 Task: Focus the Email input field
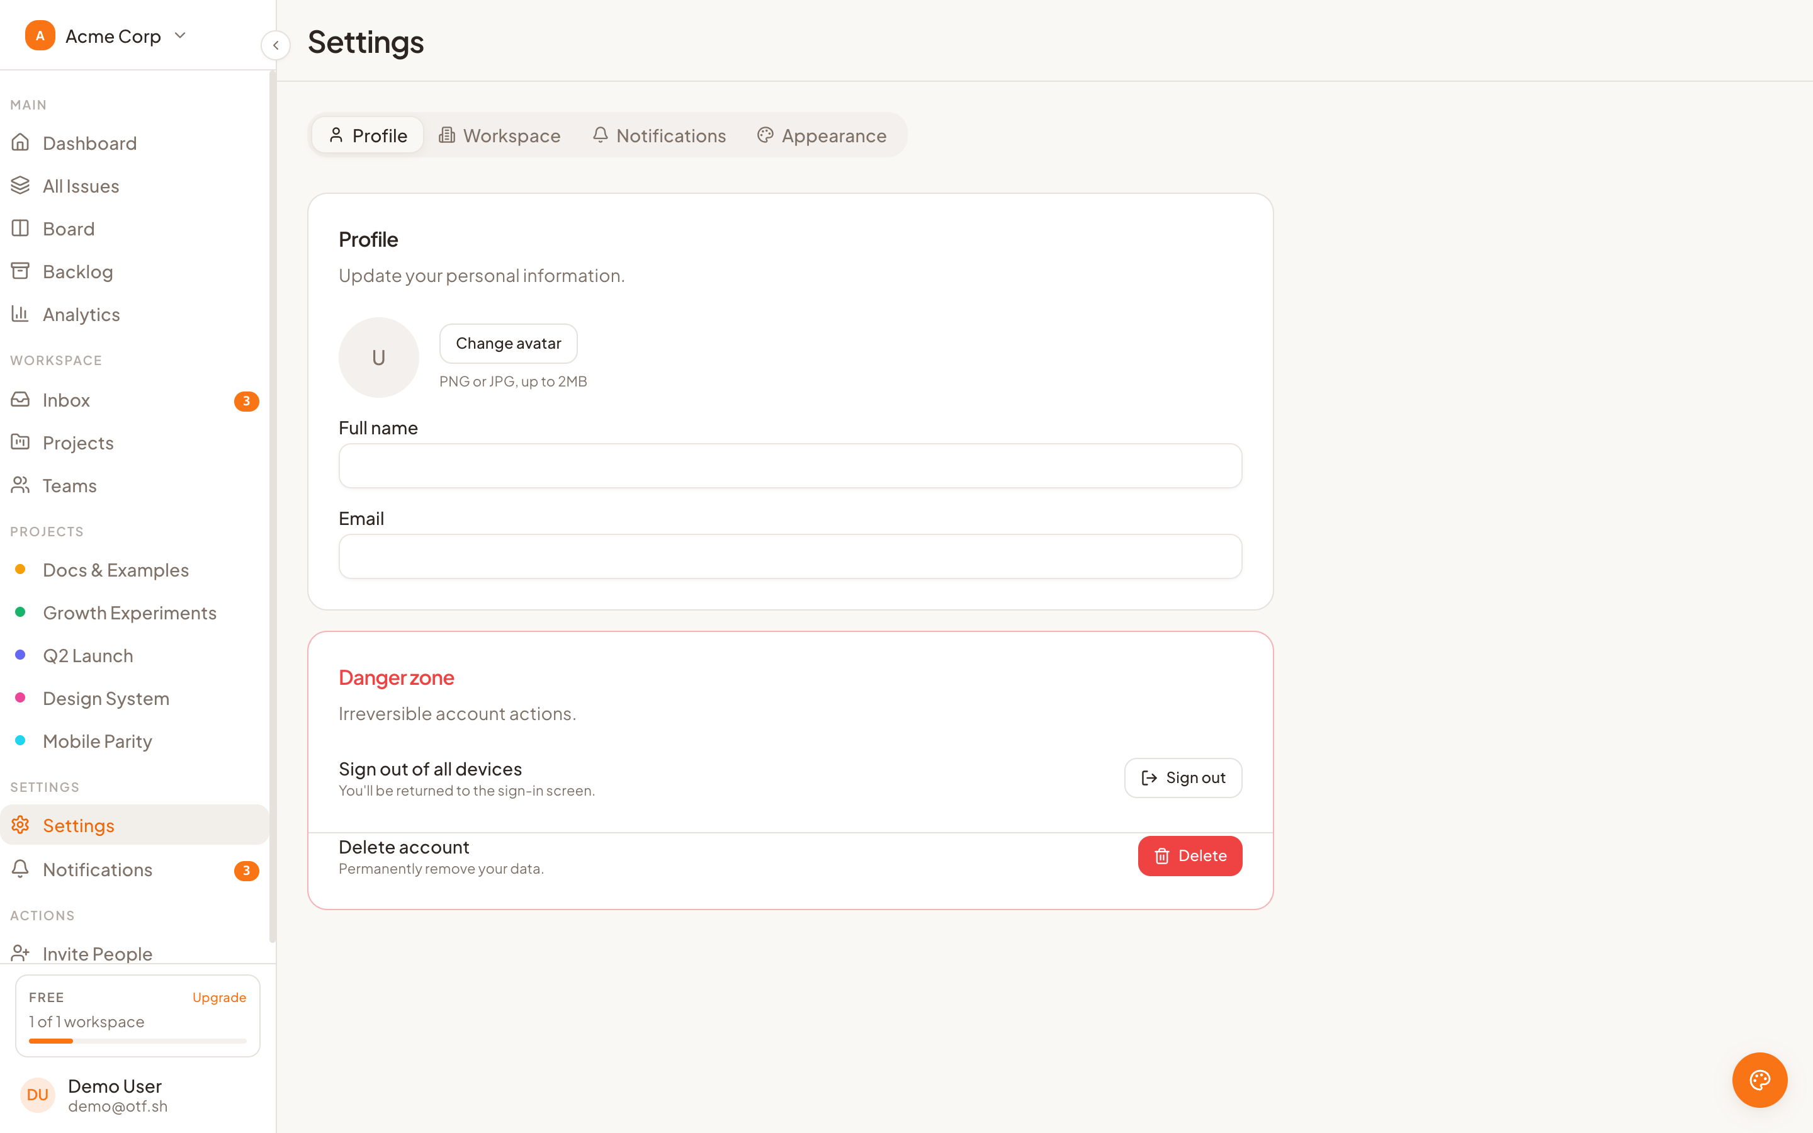791,557
